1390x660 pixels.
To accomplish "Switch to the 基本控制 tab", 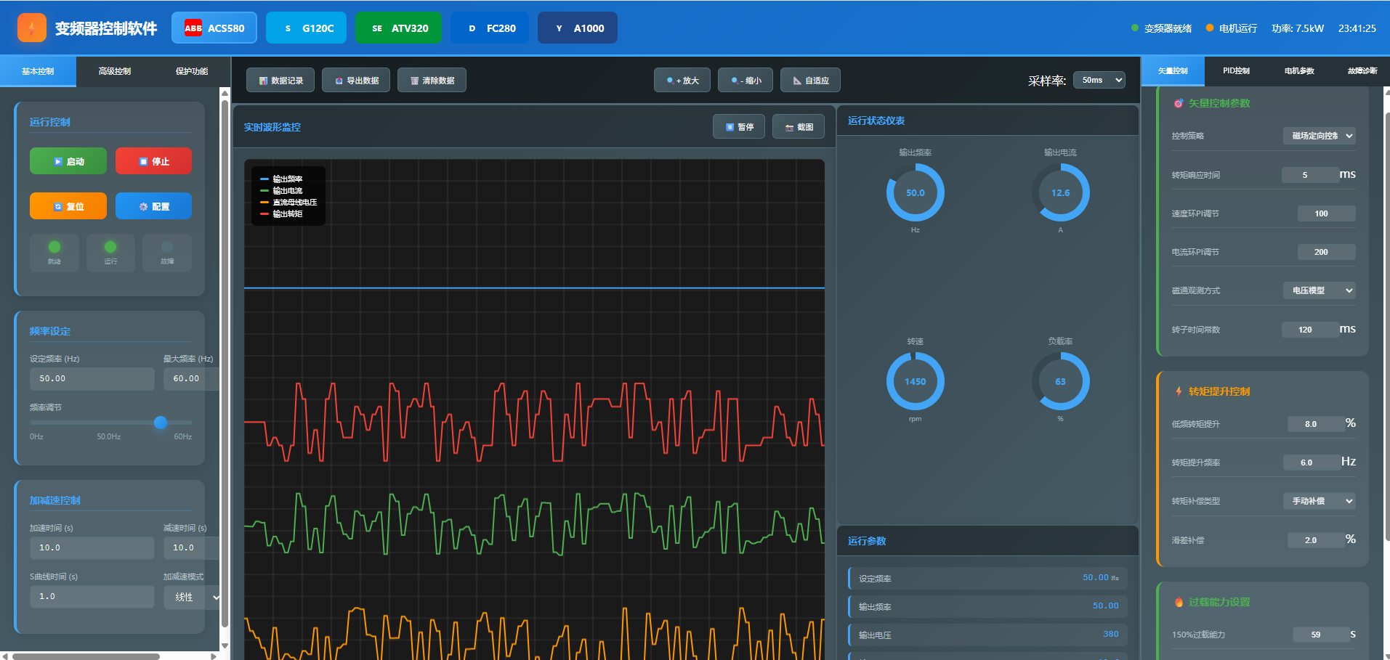I will pyautogui.click(x=38, y=71).
